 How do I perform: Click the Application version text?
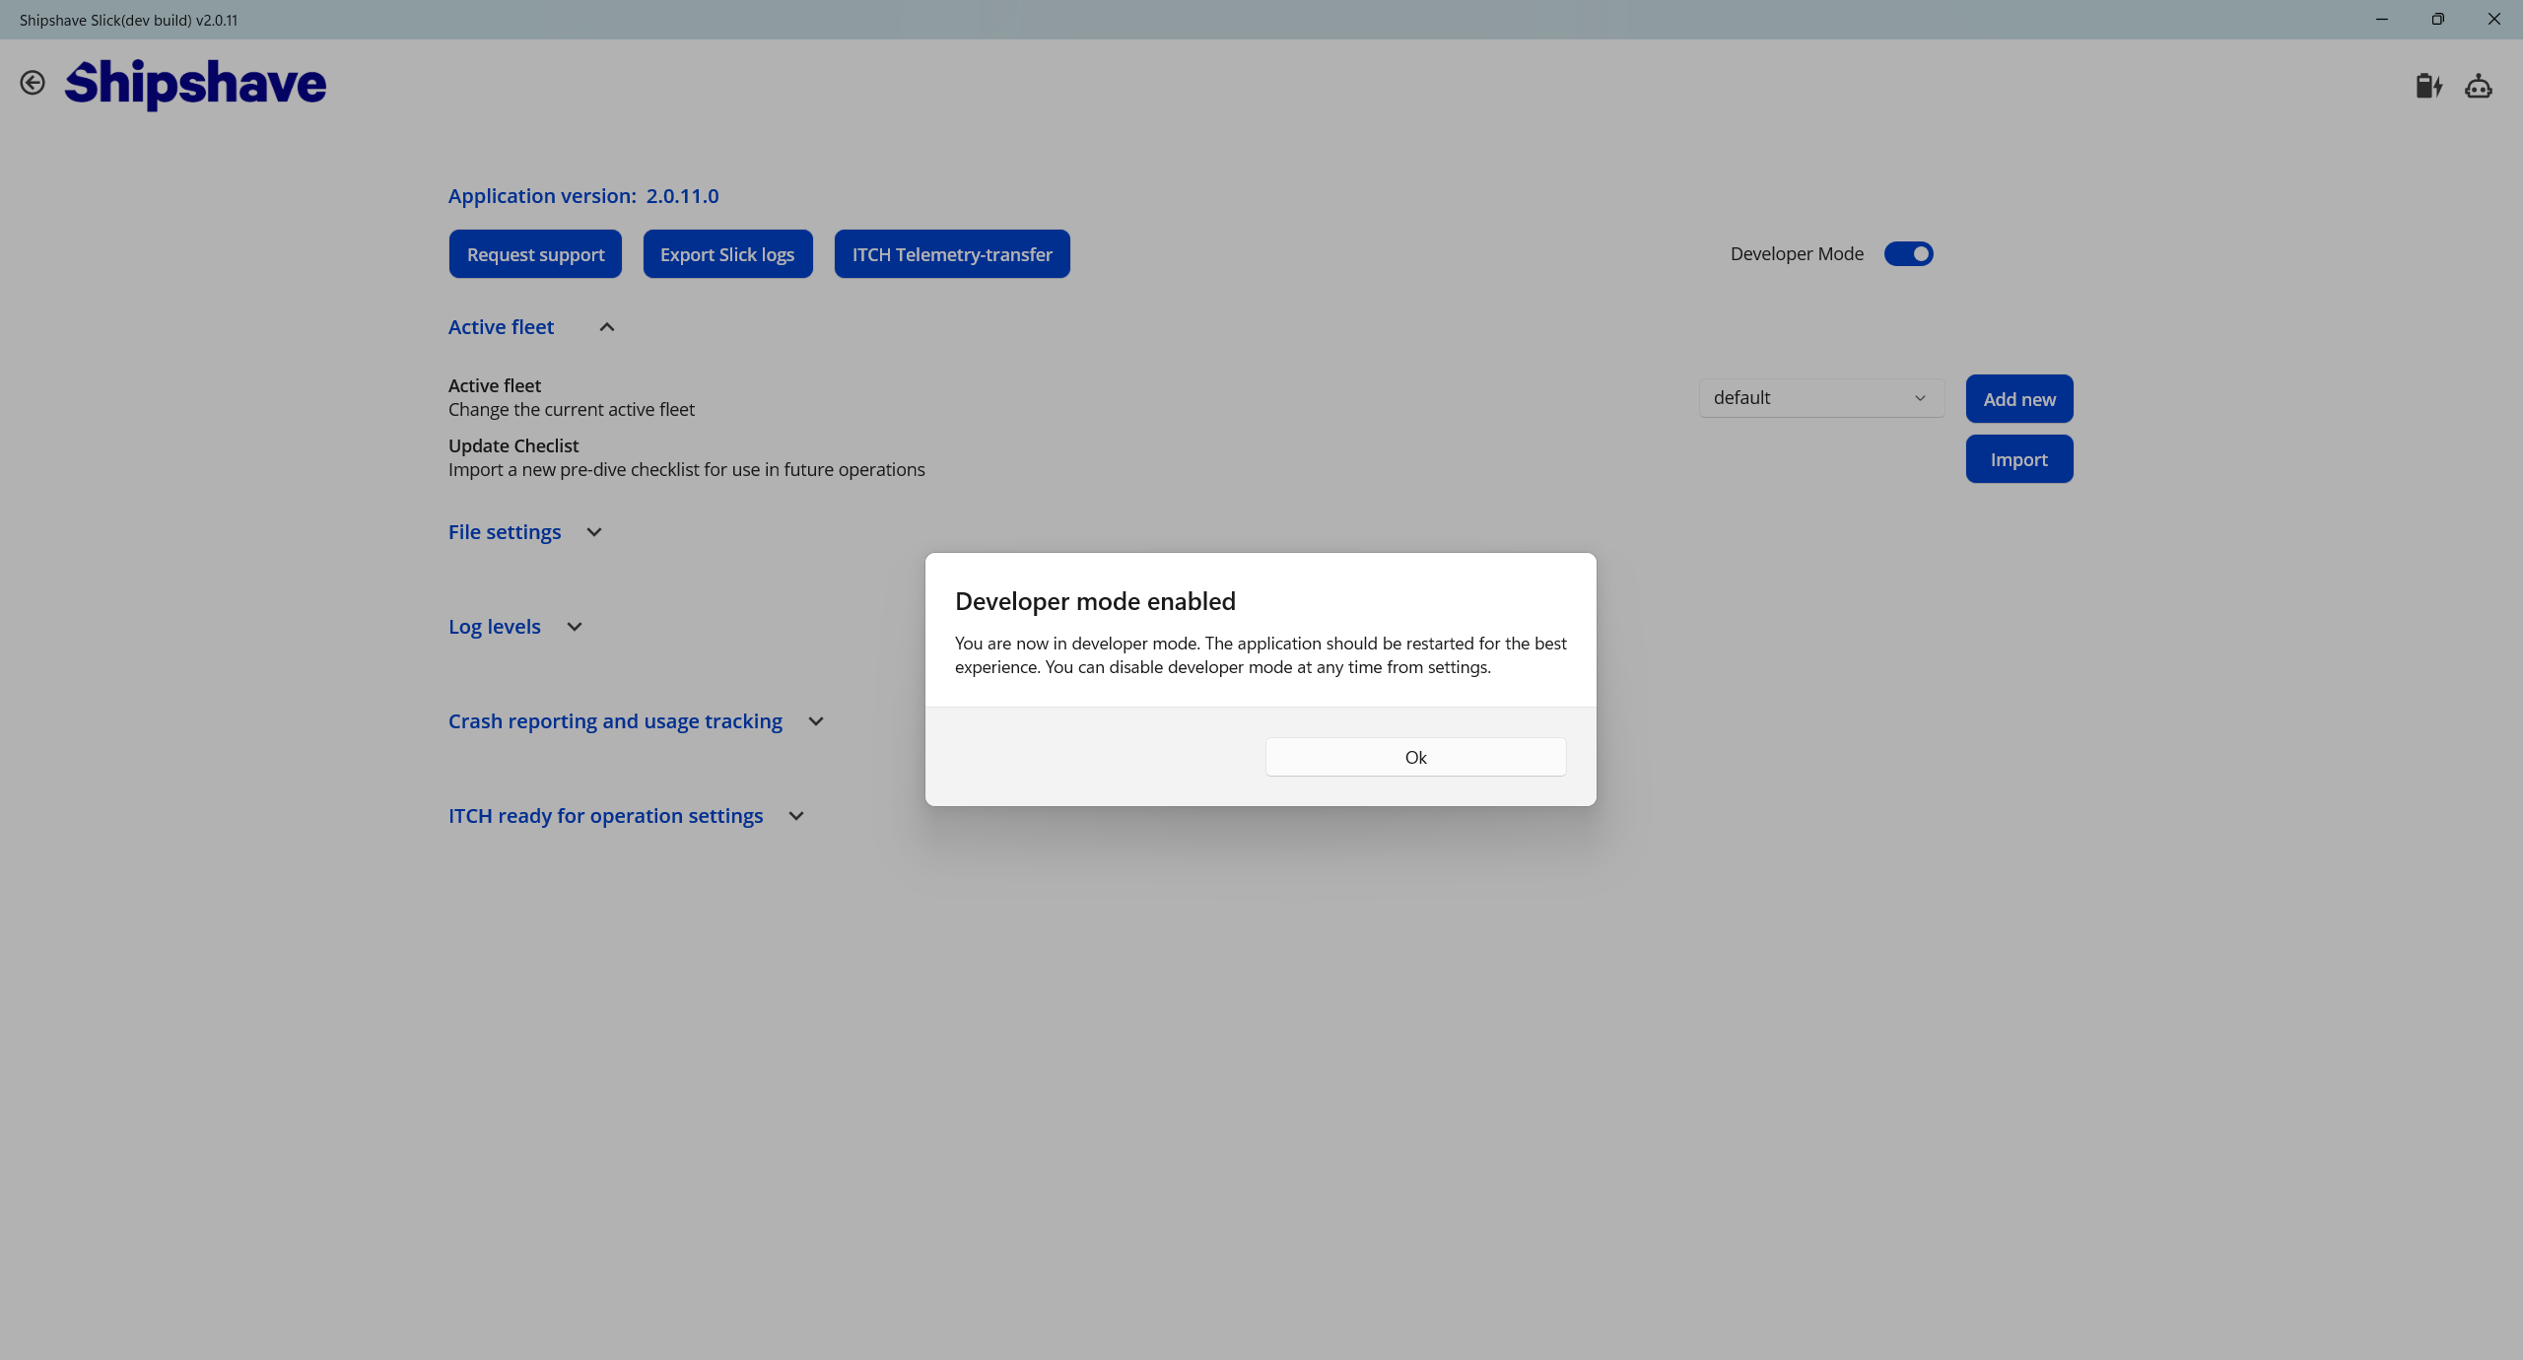(583, 196)
